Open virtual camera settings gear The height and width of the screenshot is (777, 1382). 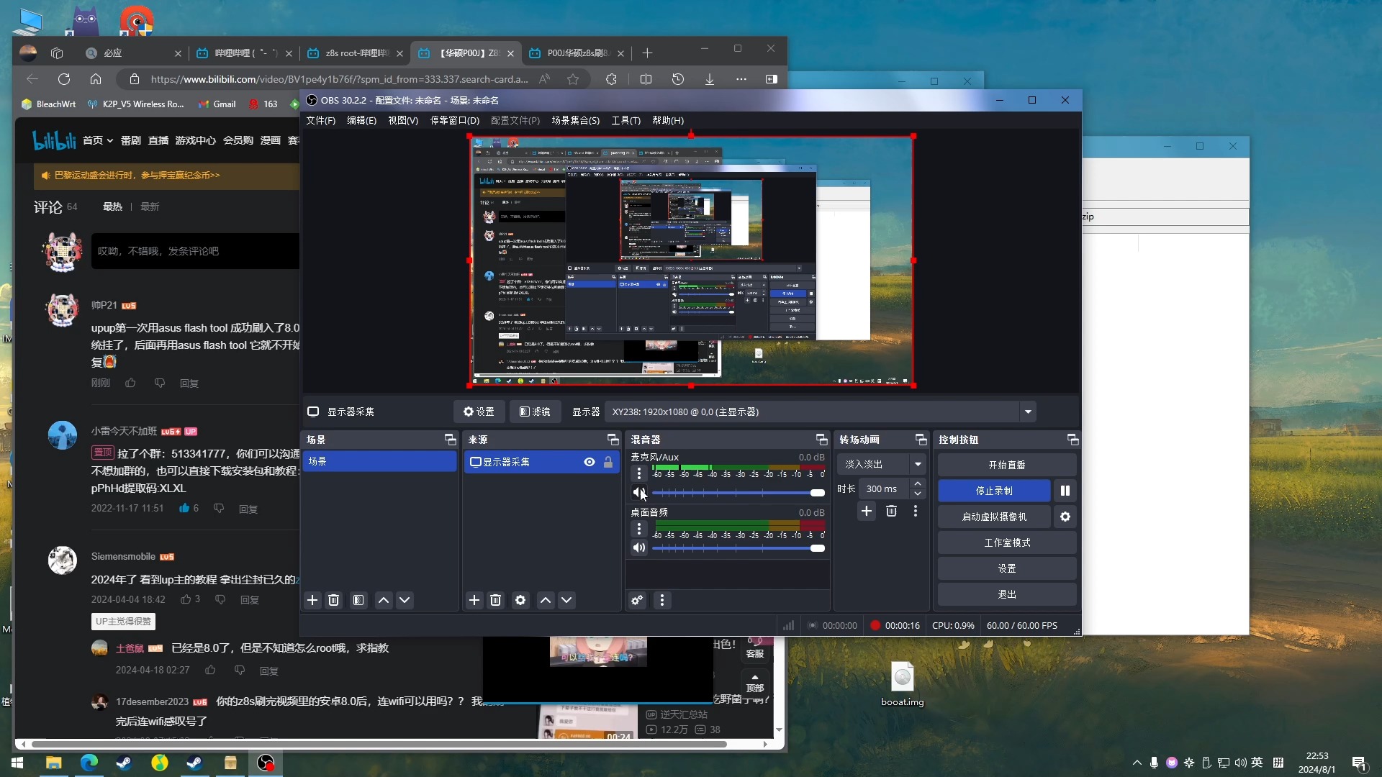click(x=1065, y=517)
